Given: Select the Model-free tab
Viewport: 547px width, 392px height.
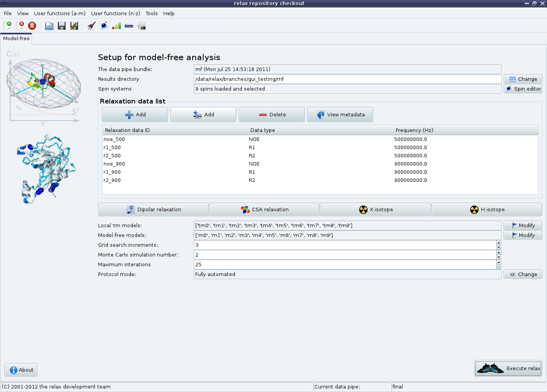Looking at the screenshot, I should tap(16, 38).
